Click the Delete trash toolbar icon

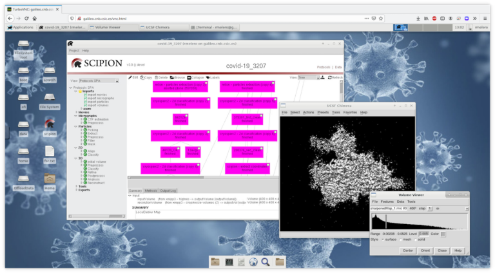(156, 77)
